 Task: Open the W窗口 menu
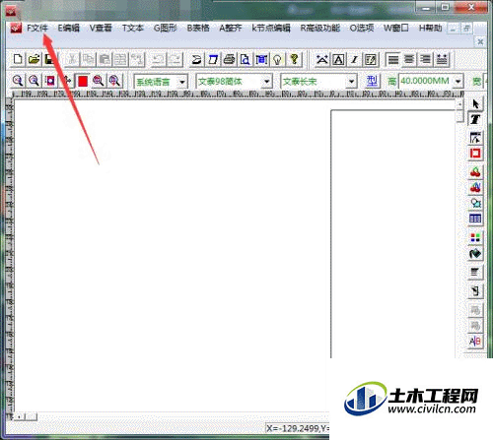(x=396, y=29)
